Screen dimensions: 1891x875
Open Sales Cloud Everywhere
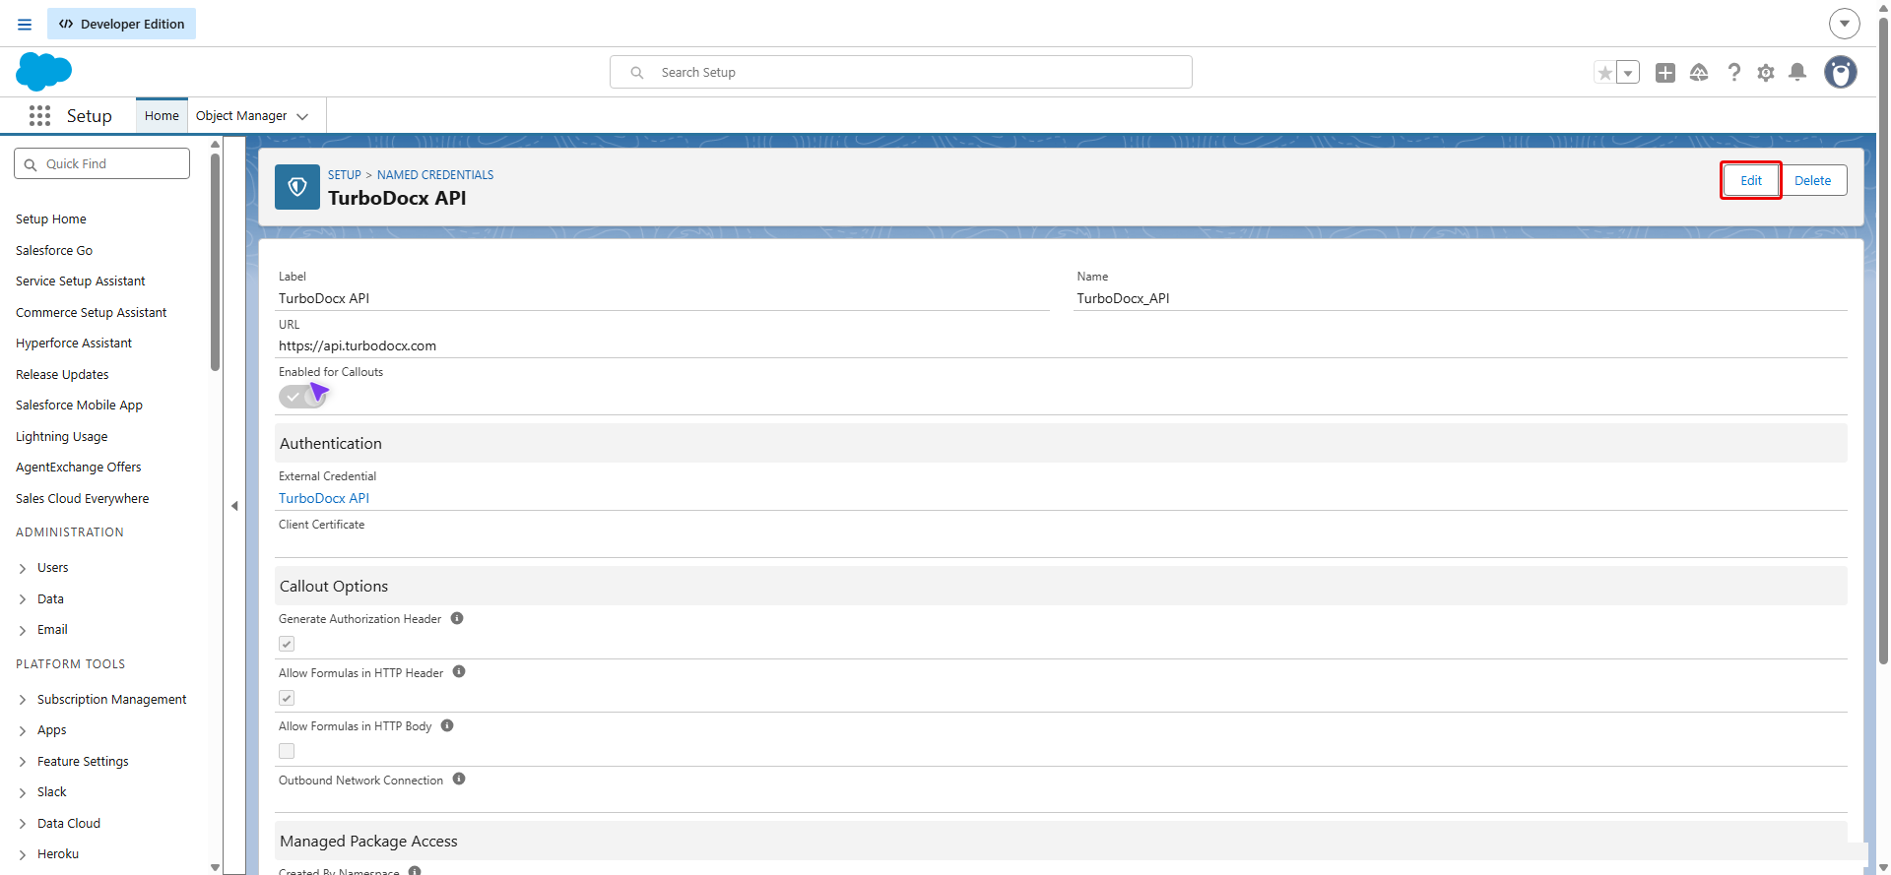pyautogui.click(x=83, y=499)
